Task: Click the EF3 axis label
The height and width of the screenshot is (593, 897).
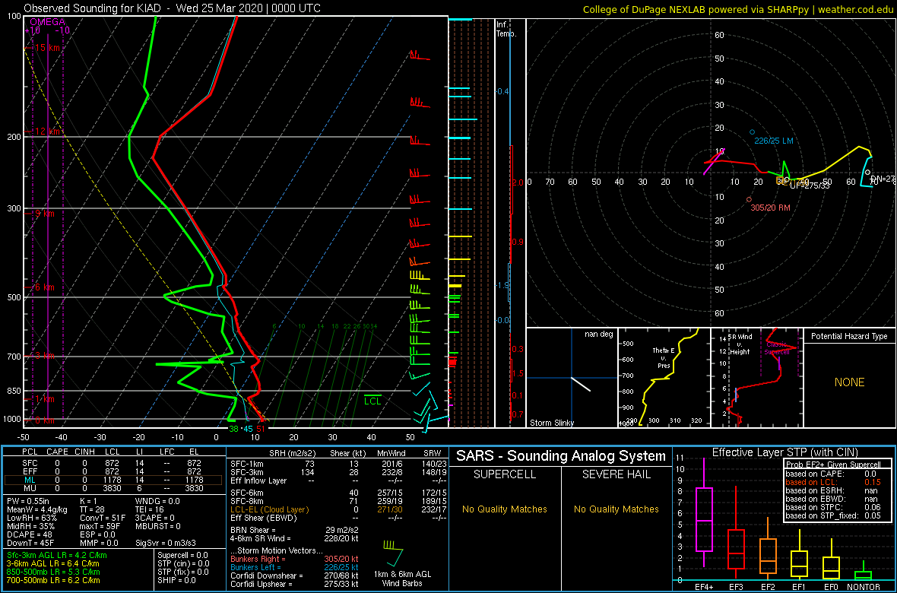Action: [737, 587]
